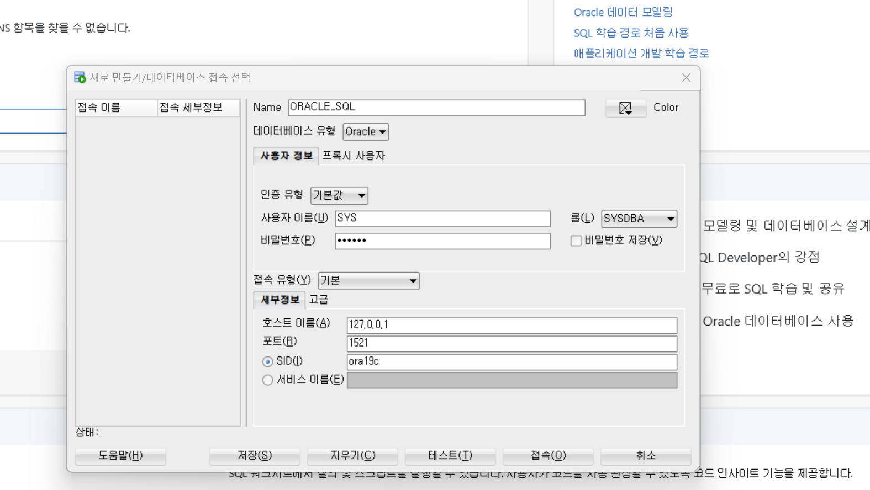Select the SID radio button
The image size is (870, 490).
pyautogui.click(x=268, y=362)
